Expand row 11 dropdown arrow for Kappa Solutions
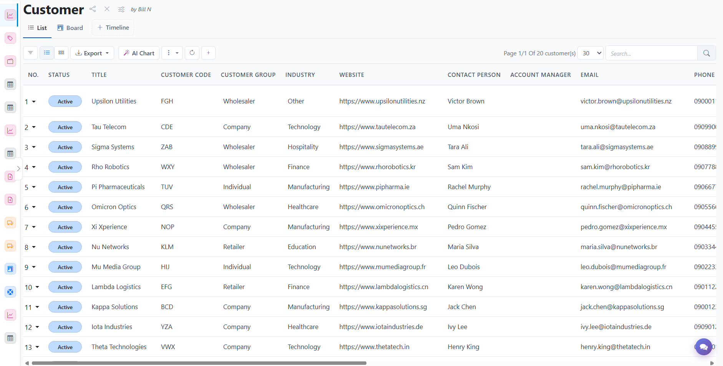Viewport: 723px width, 366px height. click(x=37, y=307)
